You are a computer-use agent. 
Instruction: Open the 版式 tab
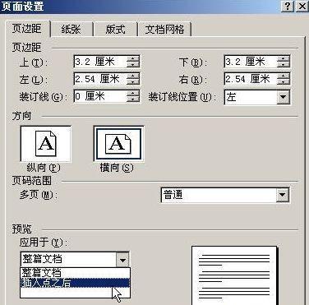(x=115, y=30)
